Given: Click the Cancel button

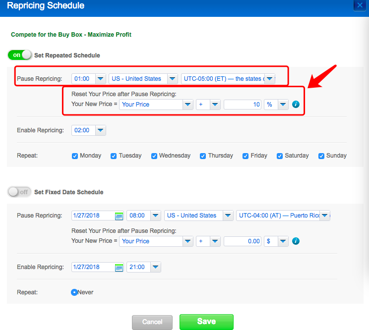Looking at the screenshot, I should click(152, 323).
